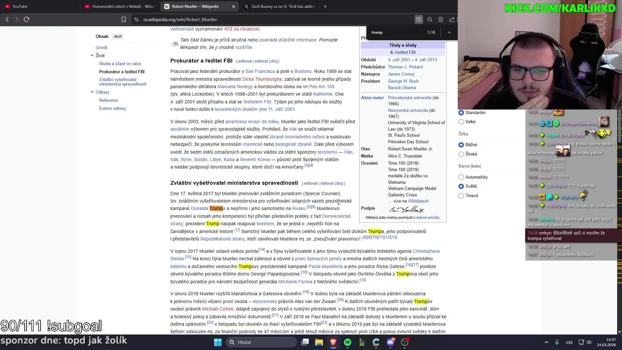Click the browser forward arrow
This screenshot has height=350, width=622.
point(17,19)
